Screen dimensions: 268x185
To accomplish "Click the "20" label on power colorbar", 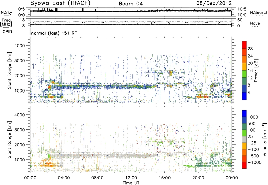I will click(250, 63).
